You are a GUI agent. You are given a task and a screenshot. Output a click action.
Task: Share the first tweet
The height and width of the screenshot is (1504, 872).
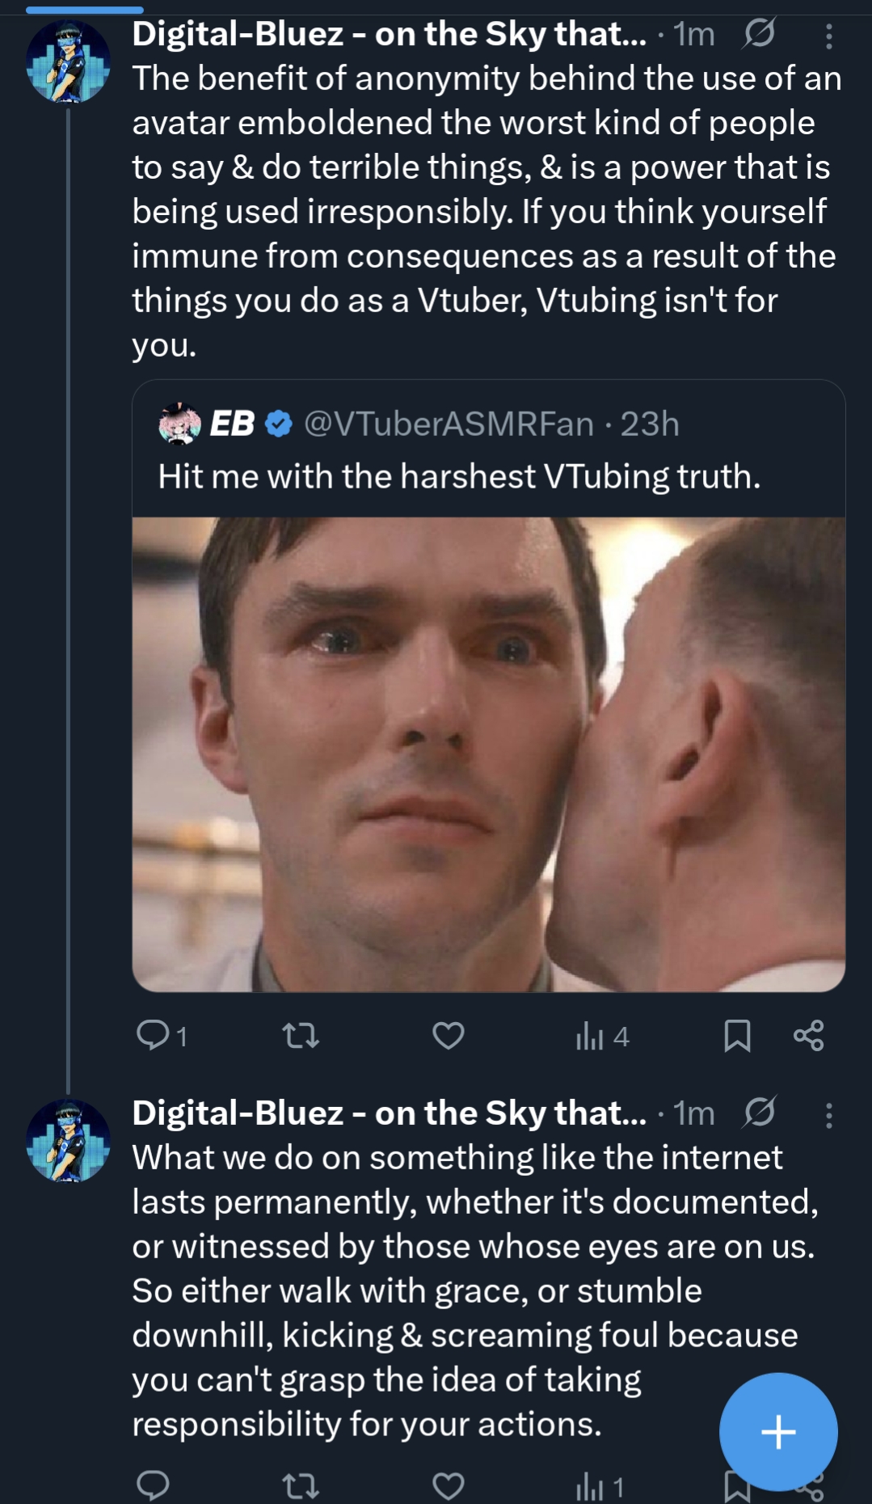click(808, 1036)
